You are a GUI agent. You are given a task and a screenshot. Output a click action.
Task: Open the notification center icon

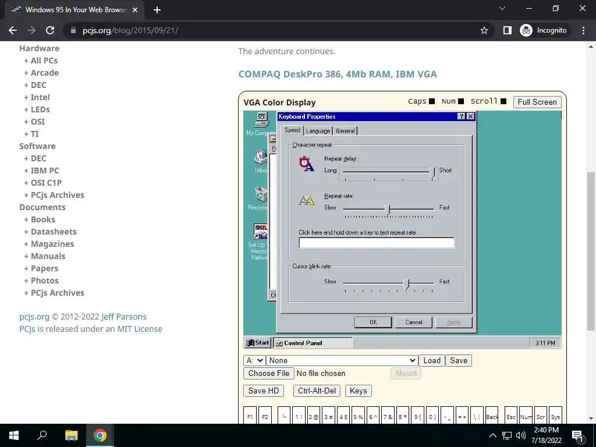(x=577, y=435)
